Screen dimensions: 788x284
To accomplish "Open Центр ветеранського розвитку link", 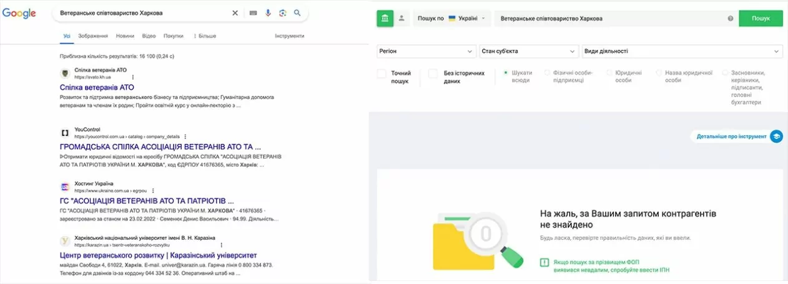I will click(159, 255).
